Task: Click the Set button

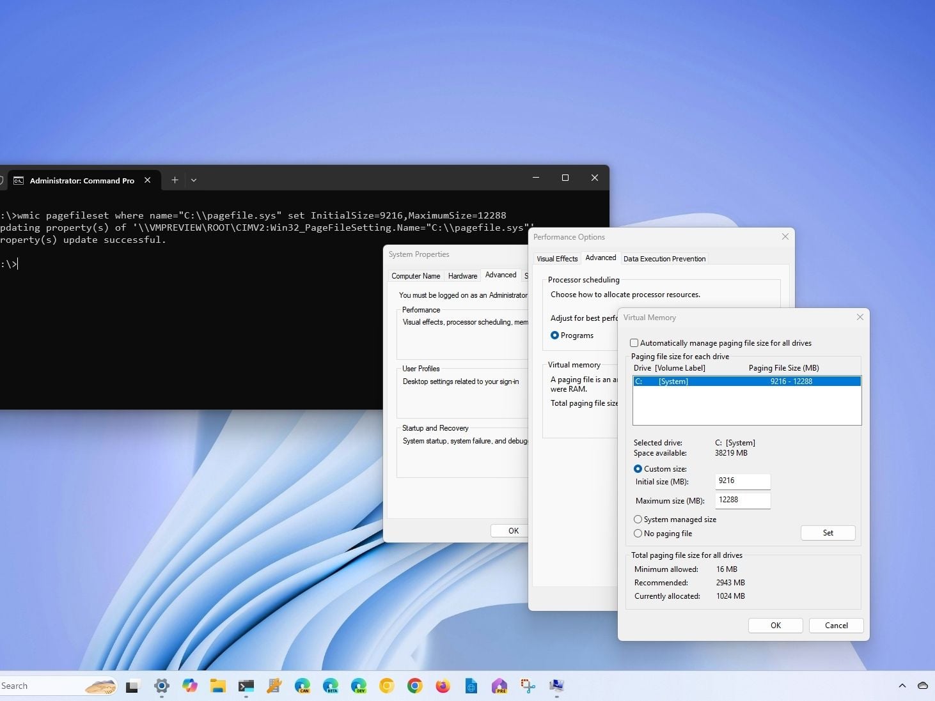Action: [828, 533]
